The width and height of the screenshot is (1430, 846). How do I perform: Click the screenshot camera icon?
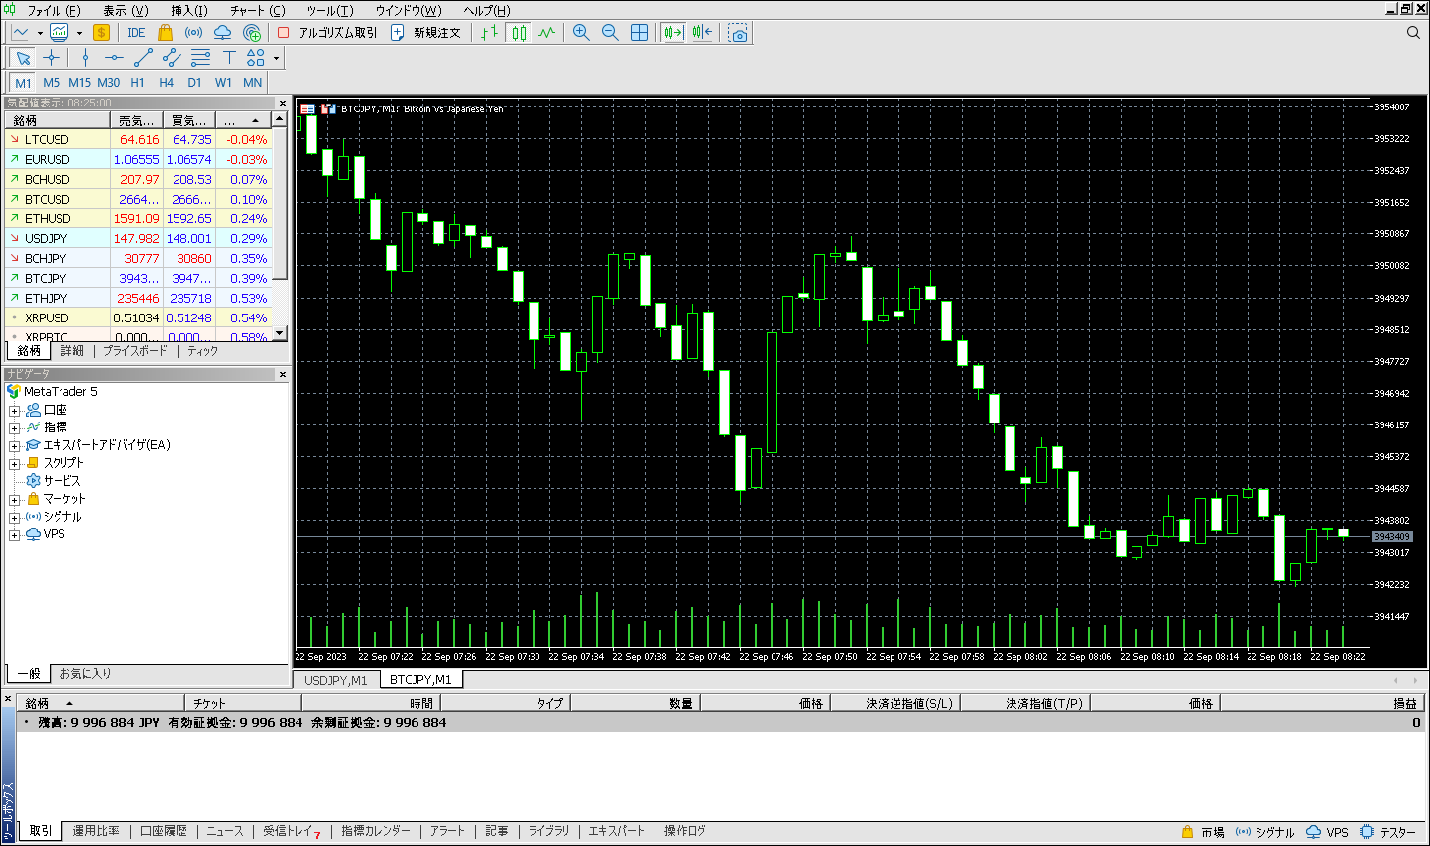pyautogui.click(x=737, y=33)
